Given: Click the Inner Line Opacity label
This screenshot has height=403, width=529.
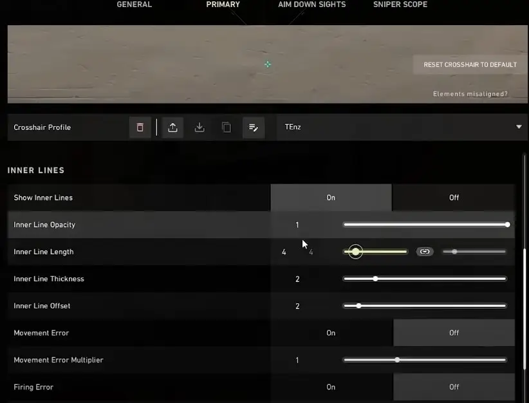Looking at the screenshot, I should [x=44, y=225].
